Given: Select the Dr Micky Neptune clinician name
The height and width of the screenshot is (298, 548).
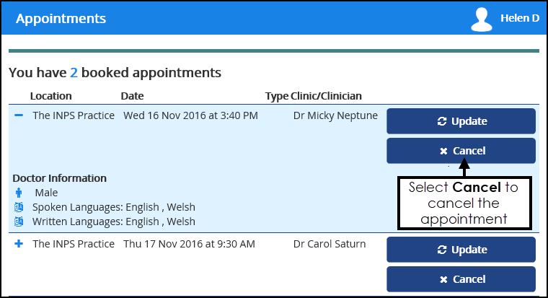Looking at the screenshot, I should [335, 115].
